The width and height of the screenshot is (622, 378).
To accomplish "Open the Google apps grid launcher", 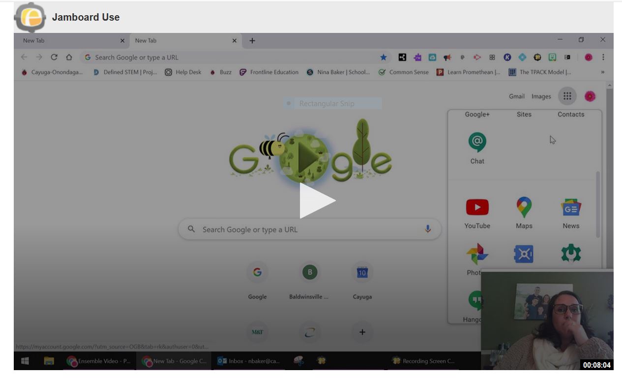I will tap(567, 96).
